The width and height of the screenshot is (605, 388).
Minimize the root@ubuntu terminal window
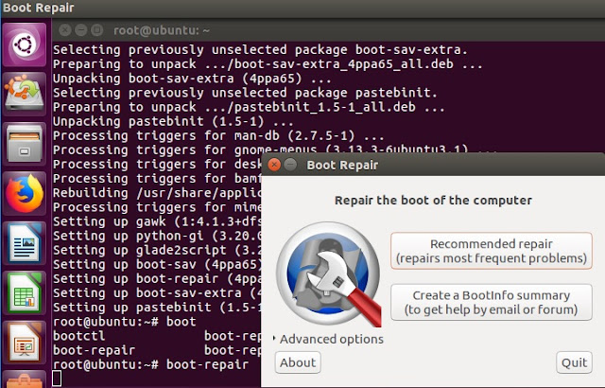[x=81, y=29]
